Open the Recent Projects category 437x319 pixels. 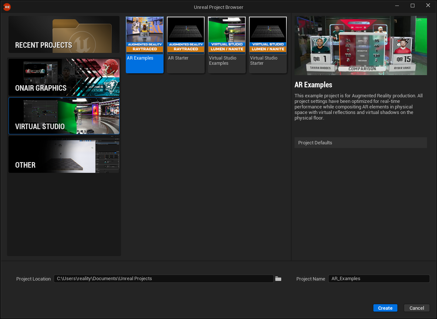(64, 34)
